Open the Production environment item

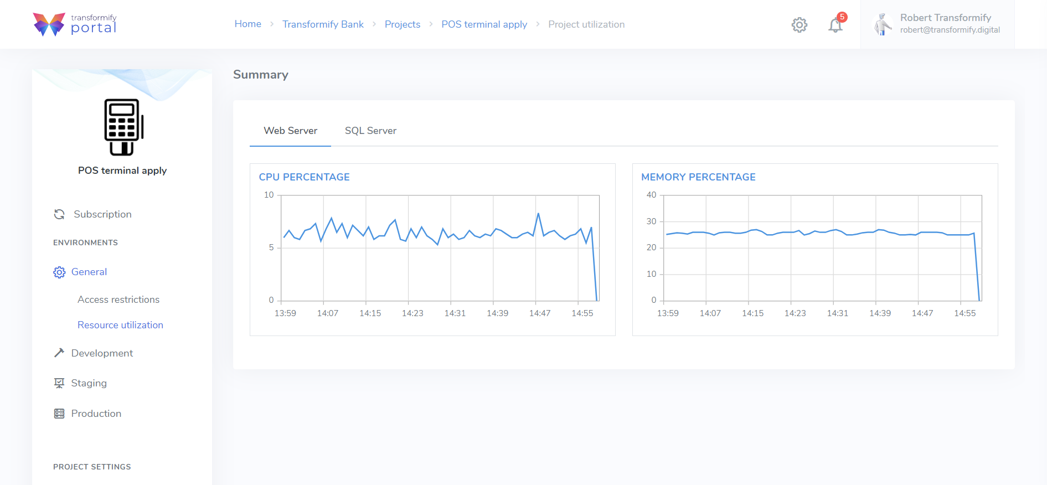[x=96, y=414]
